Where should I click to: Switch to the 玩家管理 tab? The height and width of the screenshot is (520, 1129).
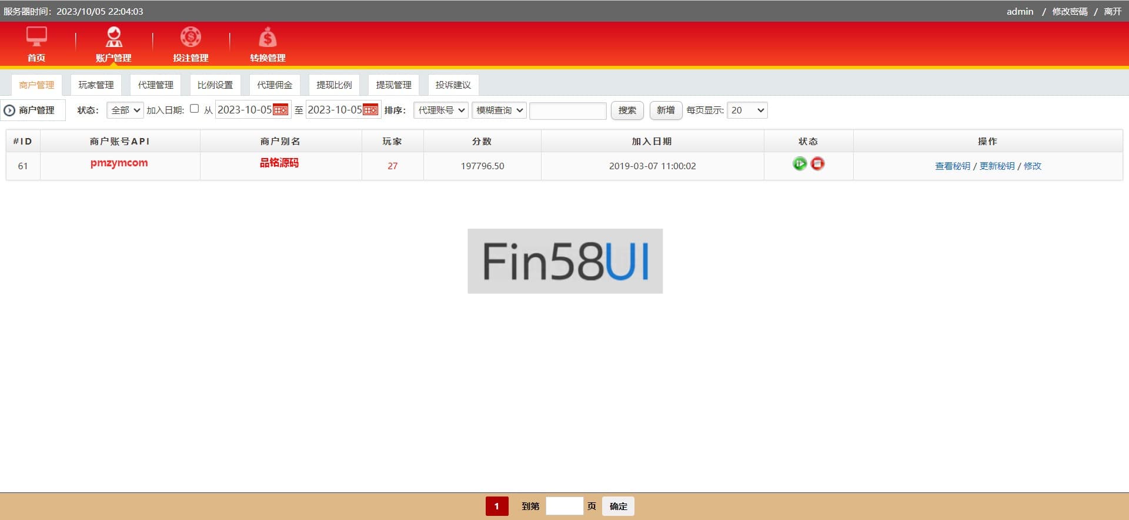[96, 85]
